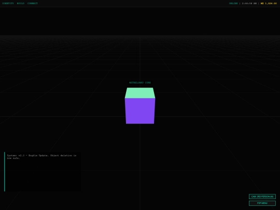Screen dimensions: 280x210
Task: Open the CONNECT menu
Action: click(x=33, y=4)
